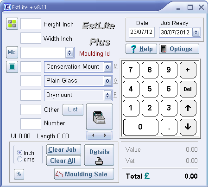Click keypad down arrow key
Viewport: 208px width, 187px height.
click(x=188, y=127)
